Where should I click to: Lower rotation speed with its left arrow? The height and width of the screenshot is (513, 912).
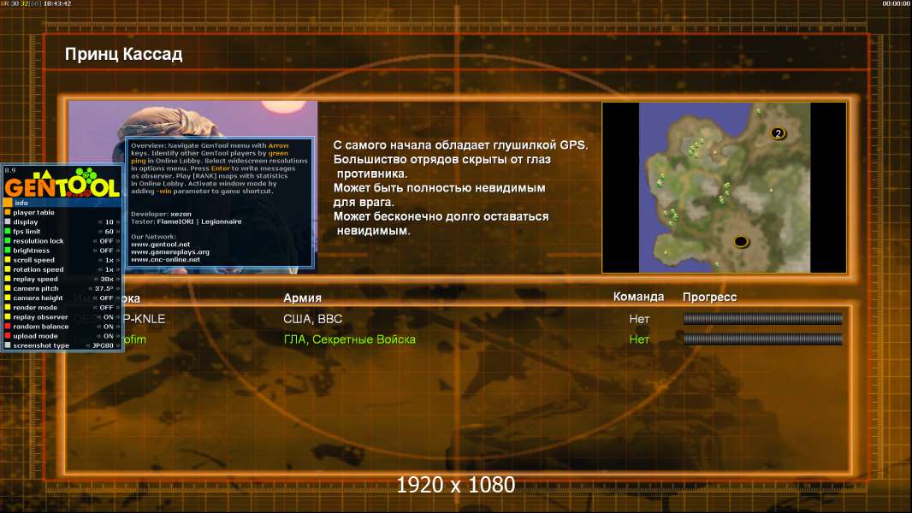[x=100, y=269]
